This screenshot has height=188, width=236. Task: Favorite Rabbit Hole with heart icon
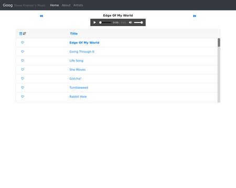[x=23, y=97]
